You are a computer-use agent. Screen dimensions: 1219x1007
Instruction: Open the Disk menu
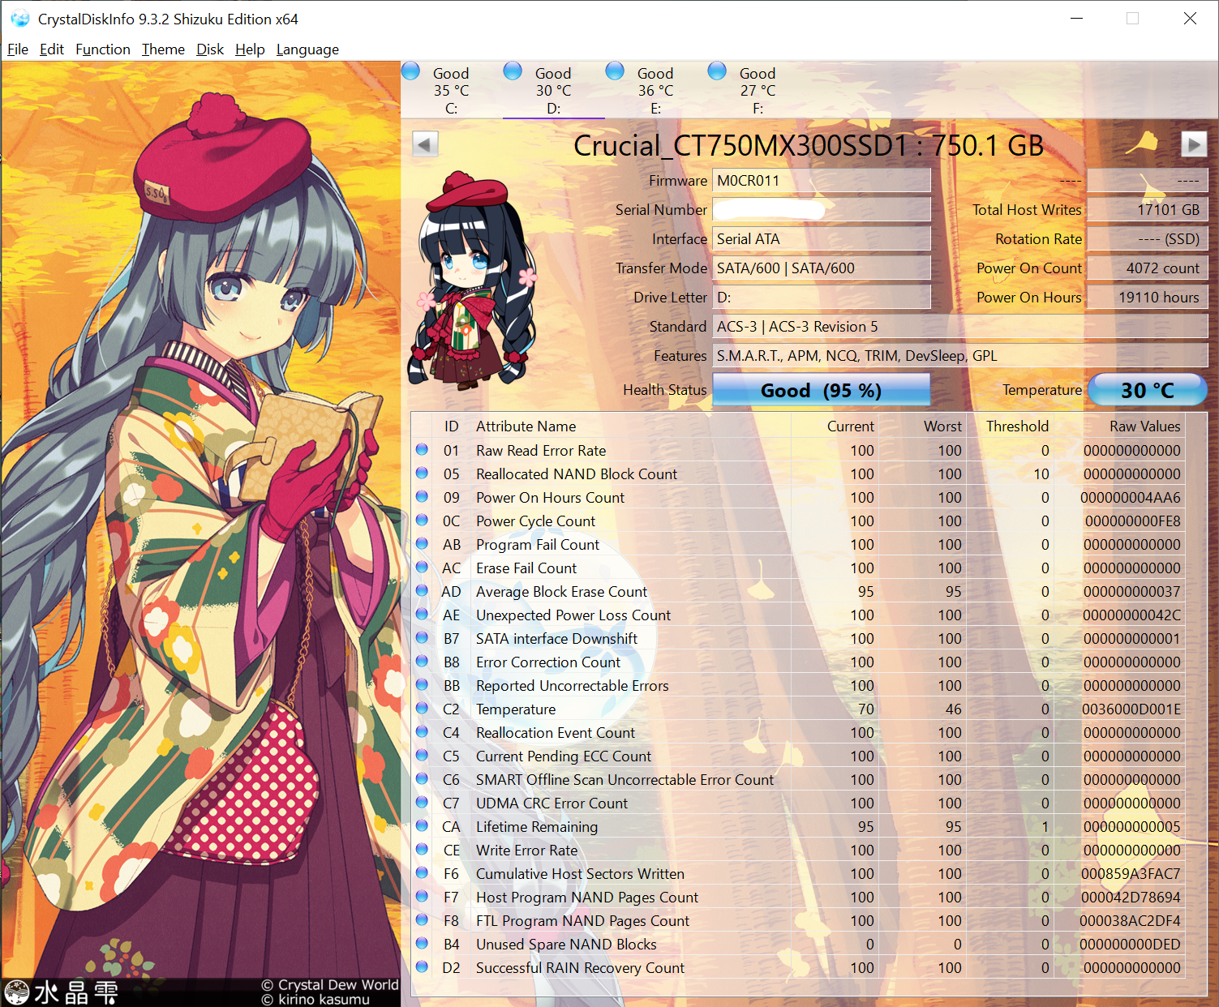[x=210, y=49]
